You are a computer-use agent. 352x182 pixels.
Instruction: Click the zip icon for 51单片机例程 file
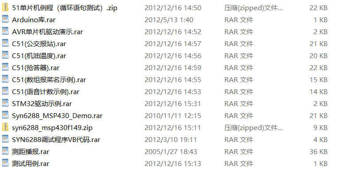point(5,7)
